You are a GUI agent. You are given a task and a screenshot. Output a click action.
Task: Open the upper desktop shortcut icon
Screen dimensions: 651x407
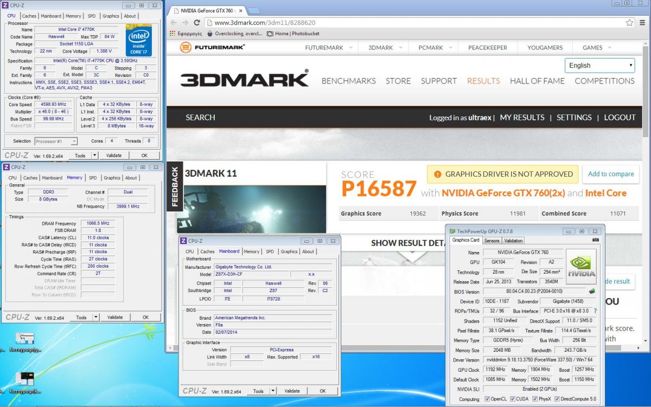pyautogui.click(x=24, y=339)
